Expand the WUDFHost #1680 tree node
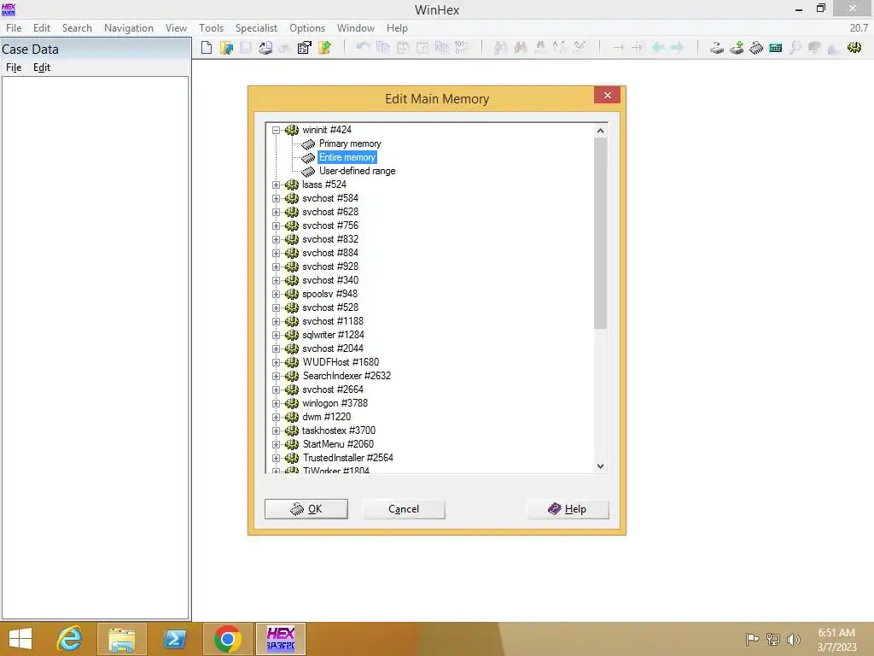The height and width of the screenshot is (656, 874). [x=276, y=362]
